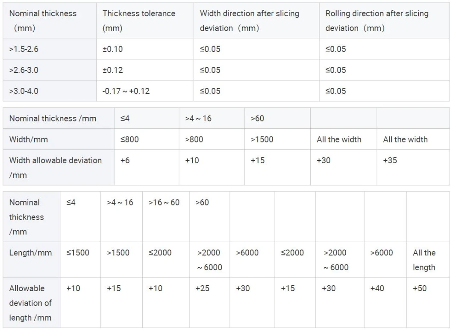Click the 'Length/mm' row label
The height and width of the screenshot is (330, 453).
[x=30, y=253]
